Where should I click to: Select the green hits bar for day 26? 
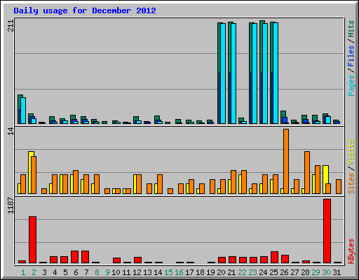[x=283, y=114]
